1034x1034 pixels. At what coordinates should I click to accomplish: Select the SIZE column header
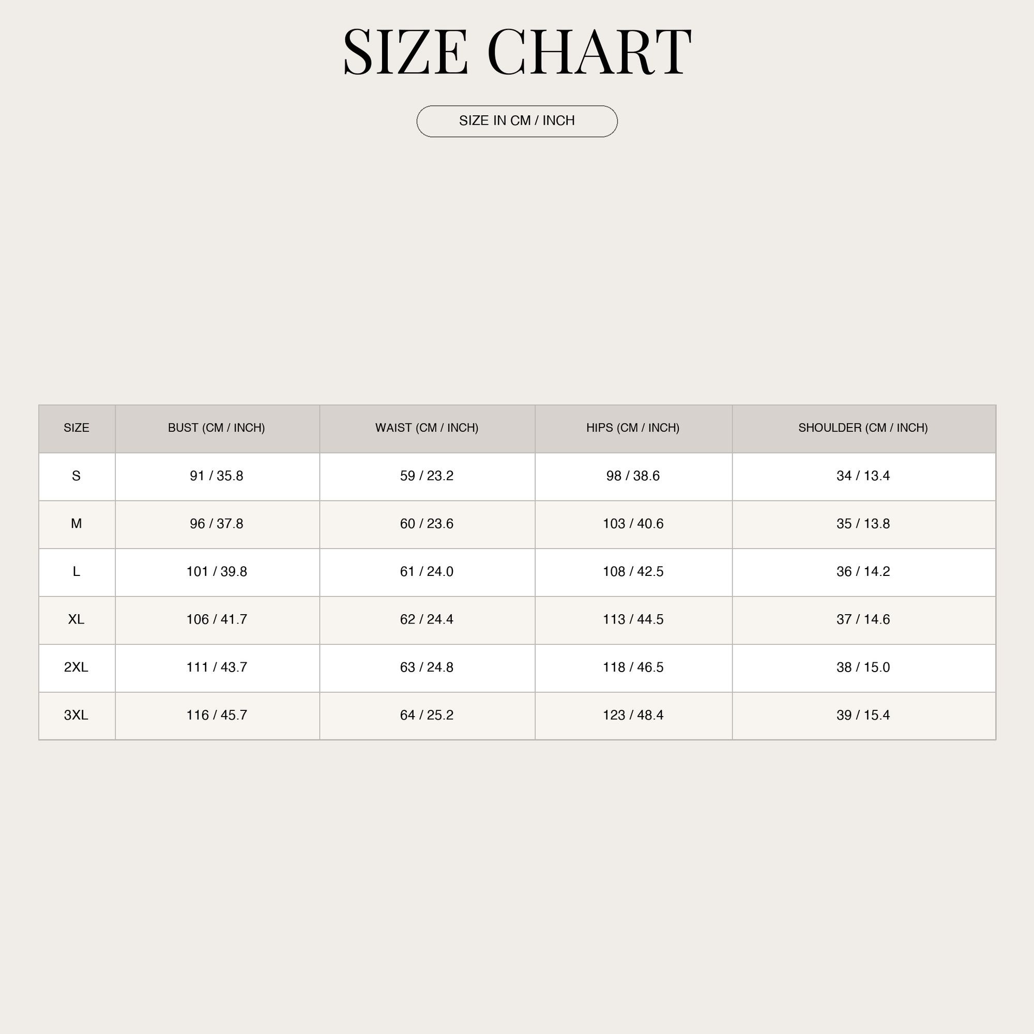77,428
